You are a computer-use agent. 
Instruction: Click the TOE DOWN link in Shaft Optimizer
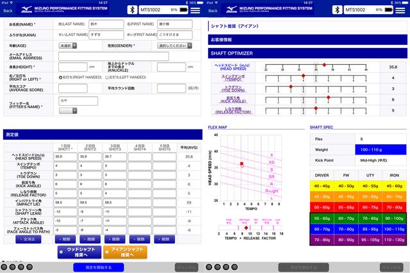pos(233,88)
